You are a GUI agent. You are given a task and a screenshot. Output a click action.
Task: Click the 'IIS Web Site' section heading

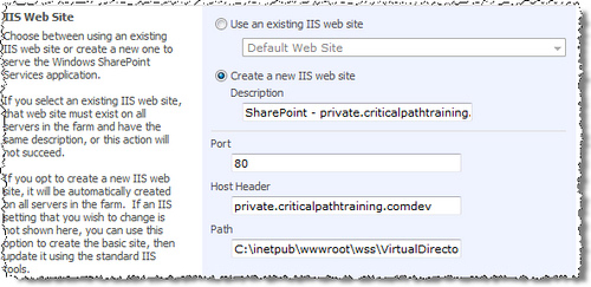(38, 17)
